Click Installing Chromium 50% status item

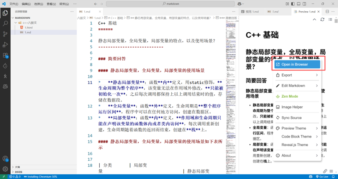coord(41,177)
